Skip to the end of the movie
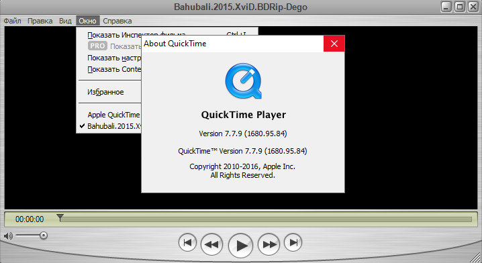 coord(293,243)
